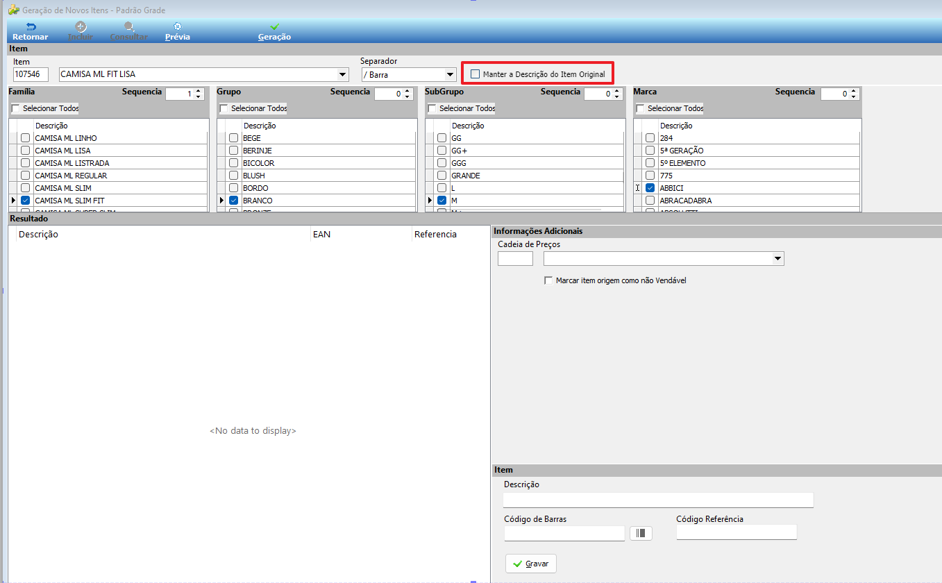This screenshot has width=942, height=583.
Task: Click the Código de Barras field
Action: tap(564, 533)
